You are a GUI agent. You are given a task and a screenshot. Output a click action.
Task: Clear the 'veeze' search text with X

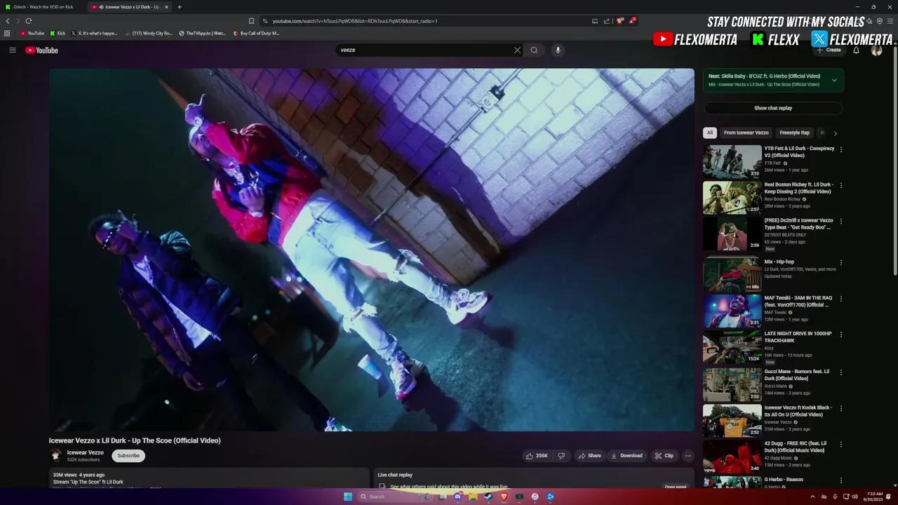point(517,50)
